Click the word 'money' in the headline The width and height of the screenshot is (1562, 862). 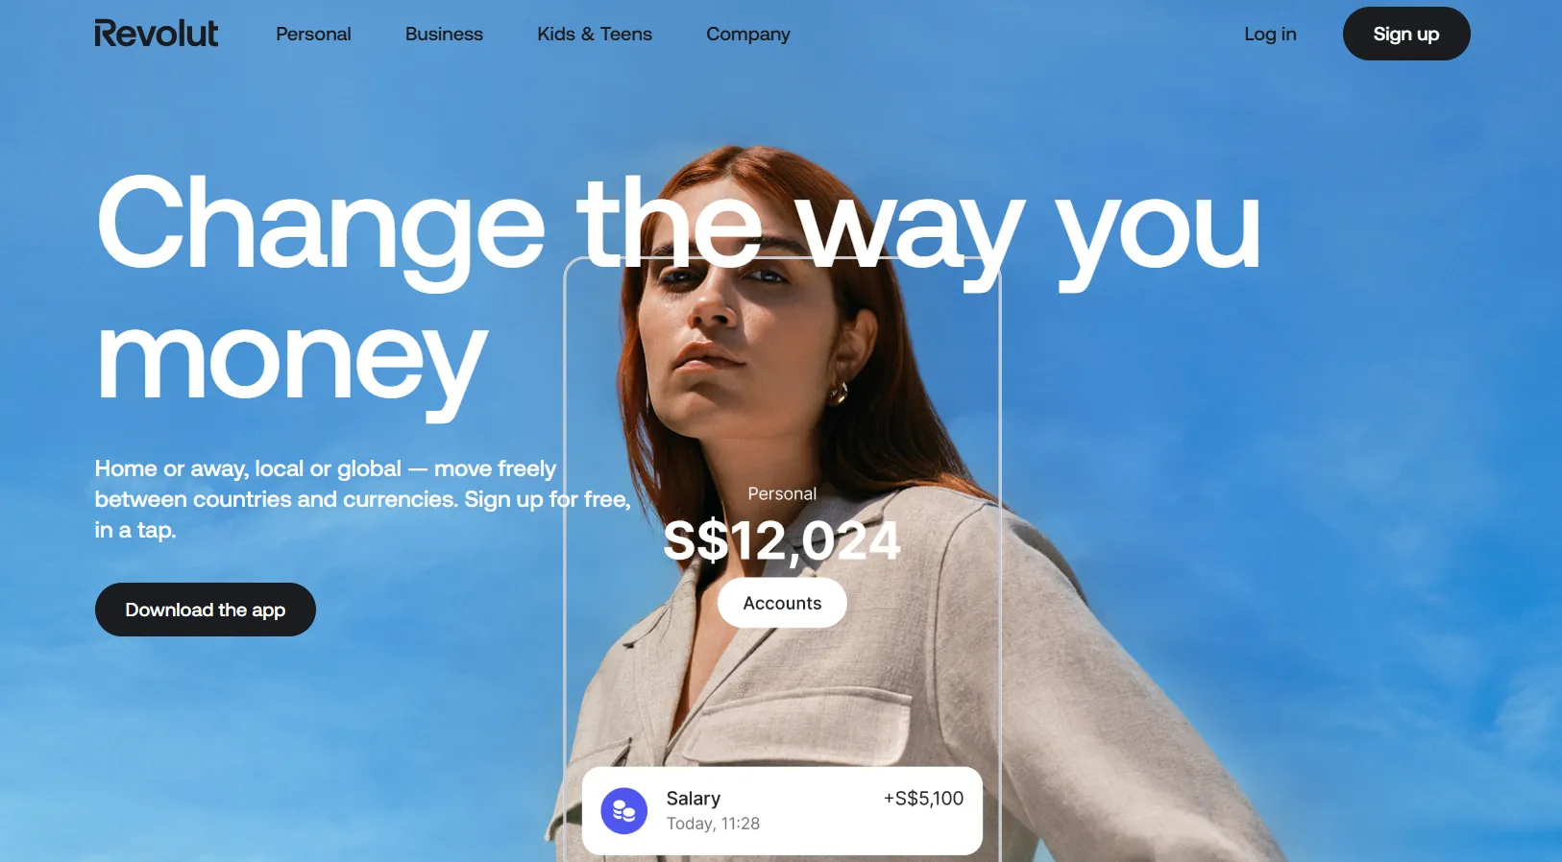tap(292, 362)
